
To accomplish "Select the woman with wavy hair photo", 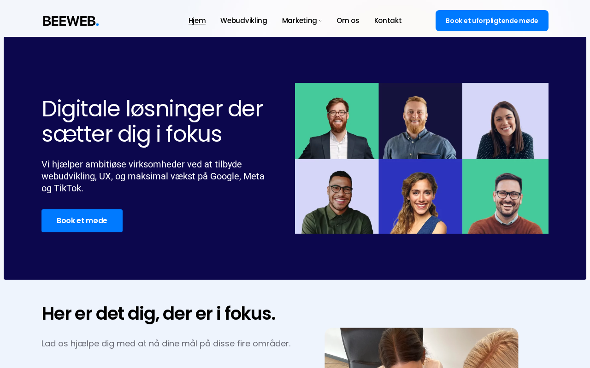I will coord(420,196).
